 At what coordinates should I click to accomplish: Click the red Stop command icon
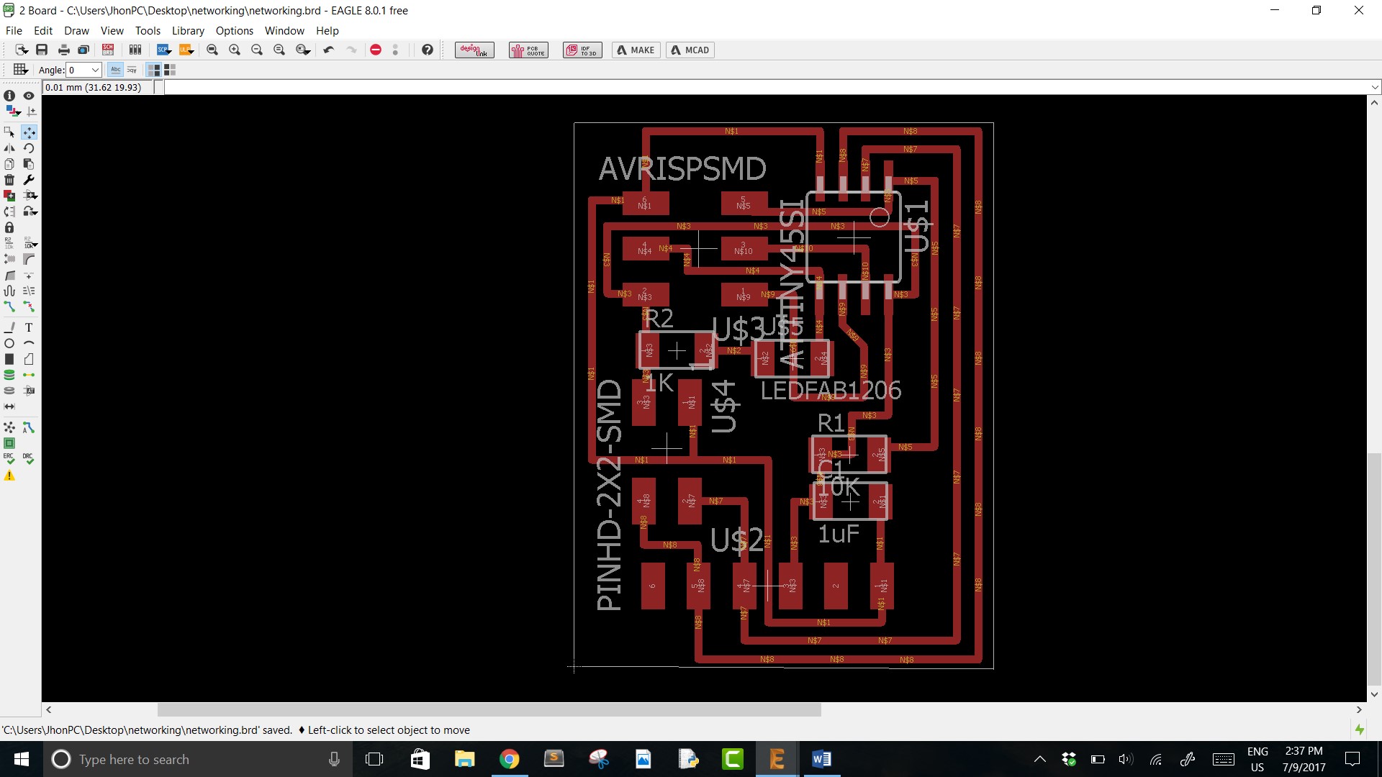point(376,50)
